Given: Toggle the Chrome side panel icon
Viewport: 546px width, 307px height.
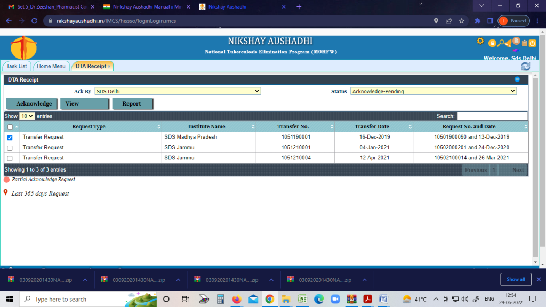Looking at the screenshot, I should [491, 21].
